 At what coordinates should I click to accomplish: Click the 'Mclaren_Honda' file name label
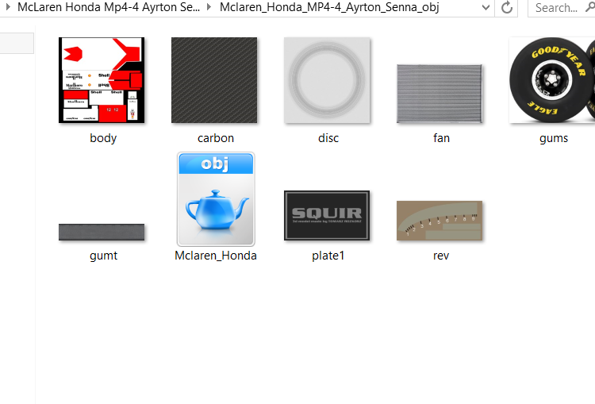pyautogui.click(x=216, y=256)
